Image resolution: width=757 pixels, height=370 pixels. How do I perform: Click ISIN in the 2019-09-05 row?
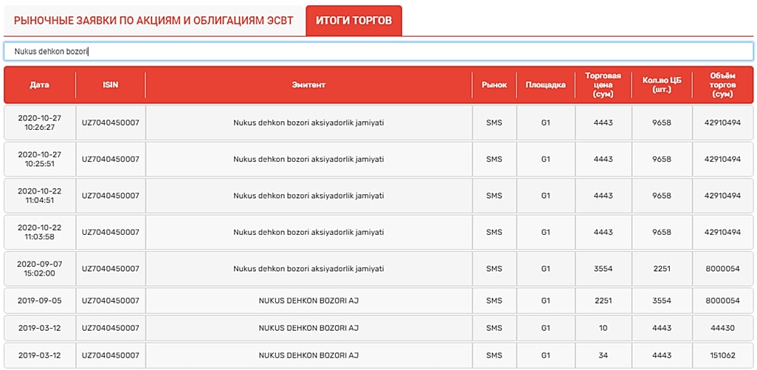tap(111, 301)
